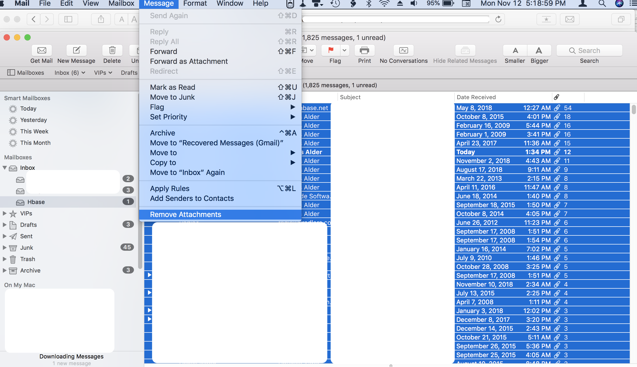Click Hide Related Messages icon

[x=465, y=51]
